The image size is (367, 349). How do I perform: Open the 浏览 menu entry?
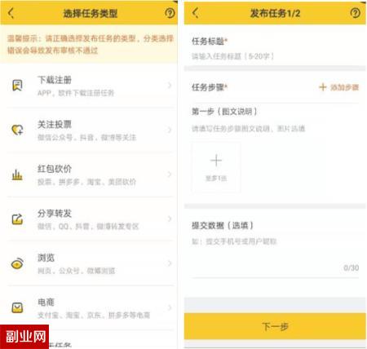pos(90,263)
